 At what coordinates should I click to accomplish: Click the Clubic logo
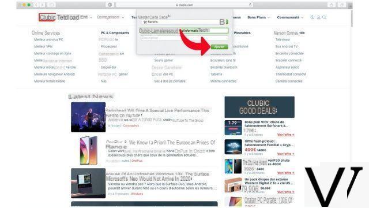tap(47, 17)
